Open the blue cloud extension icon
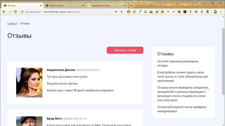 [174, 12]
